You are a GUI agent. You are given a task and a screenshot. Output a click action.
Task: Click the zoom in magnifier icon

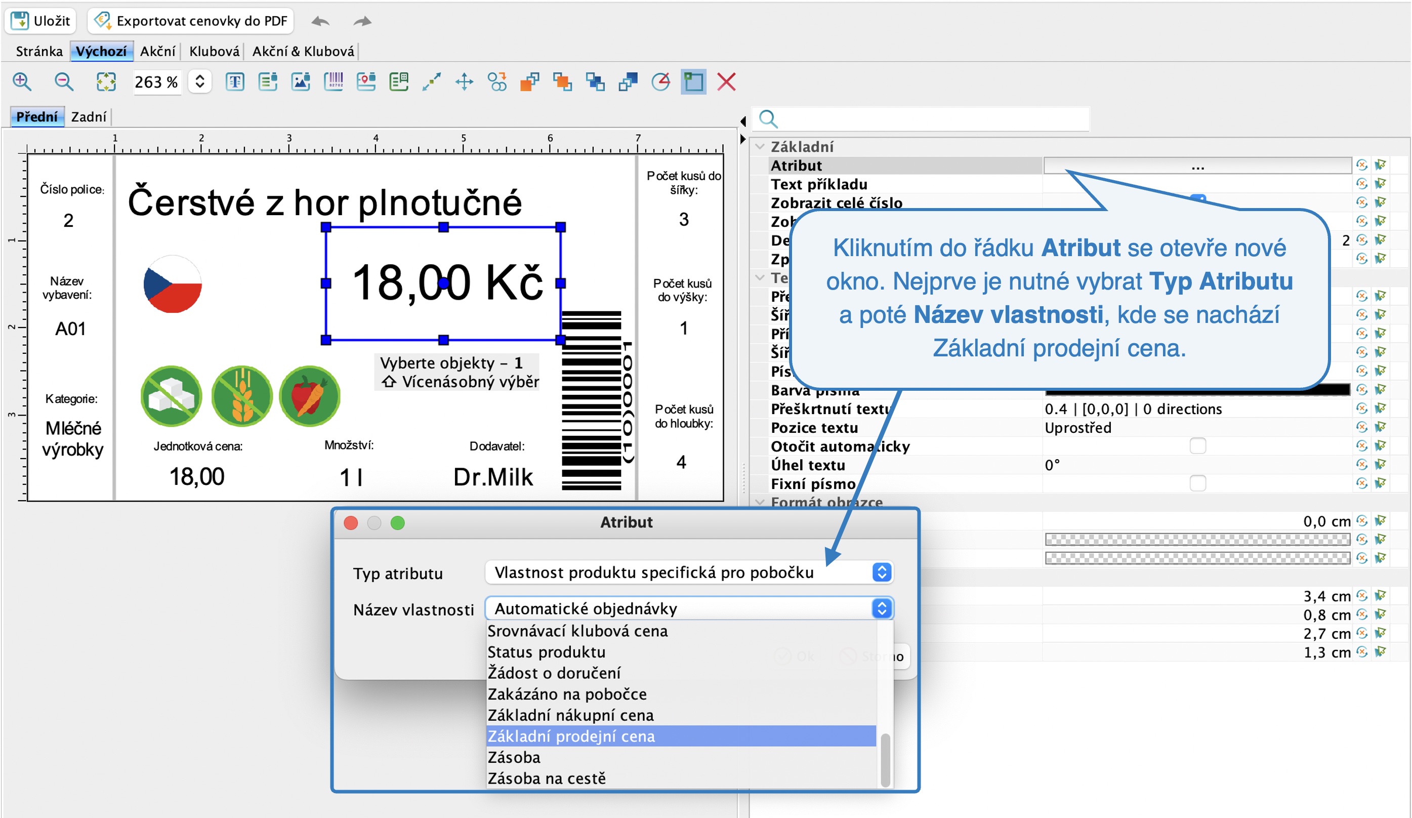coord(22,82)
